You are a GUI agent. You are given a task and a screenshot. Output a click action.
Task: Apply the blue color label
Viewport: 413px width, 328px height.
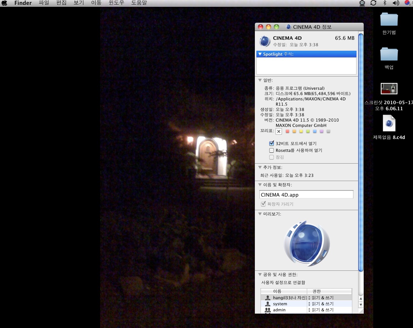coord(315,131)
